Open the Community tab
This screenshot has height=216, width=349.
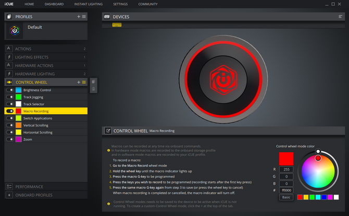coord(148,4)
